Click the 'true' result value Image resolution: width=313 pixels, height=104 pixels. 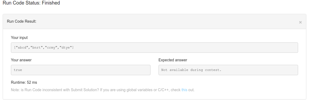[18, 70]
